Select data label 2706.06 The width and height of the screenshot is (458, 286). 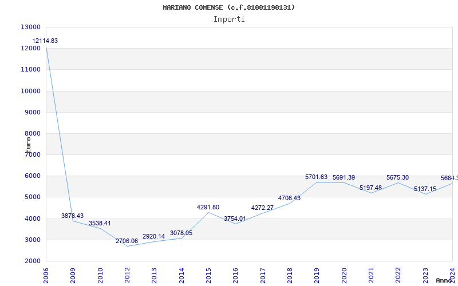pyautogui.click(x=127, y=241)
